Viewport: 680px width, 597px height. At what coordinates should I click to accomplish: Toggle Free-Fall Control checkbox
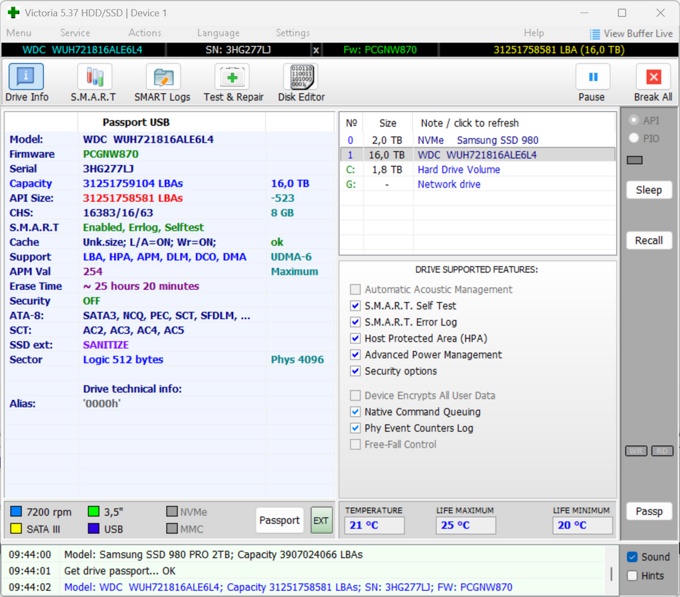coord(355,444)
